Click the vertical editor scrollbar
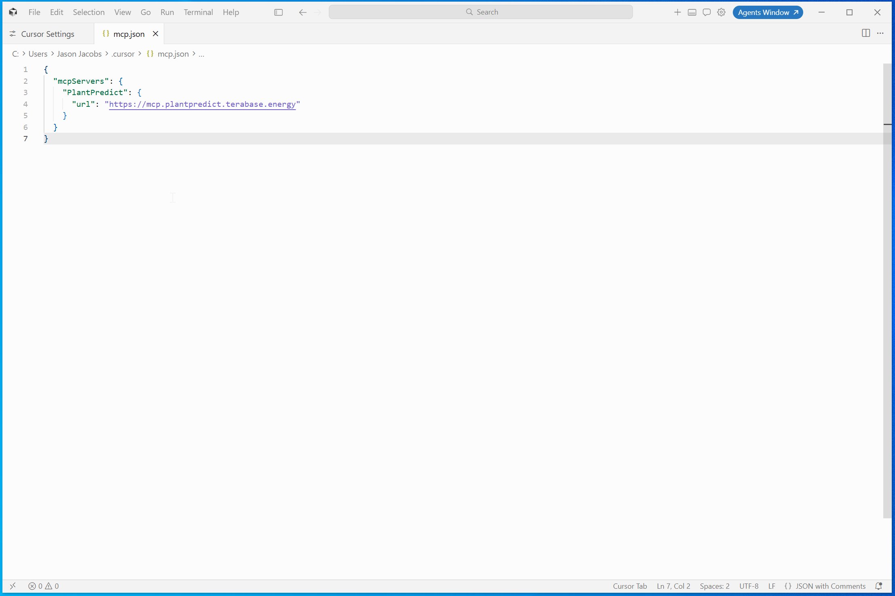 point(887,291)
